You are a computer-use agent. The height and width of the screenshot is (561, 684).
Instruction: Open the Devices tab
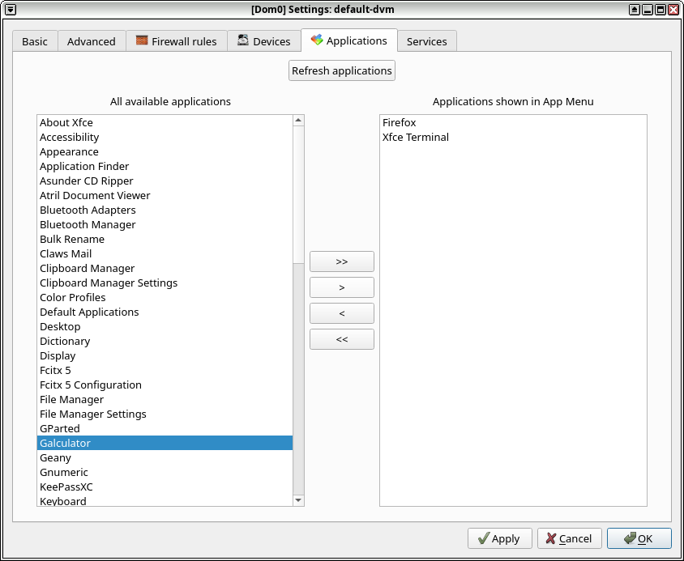[x=264, y=41]
